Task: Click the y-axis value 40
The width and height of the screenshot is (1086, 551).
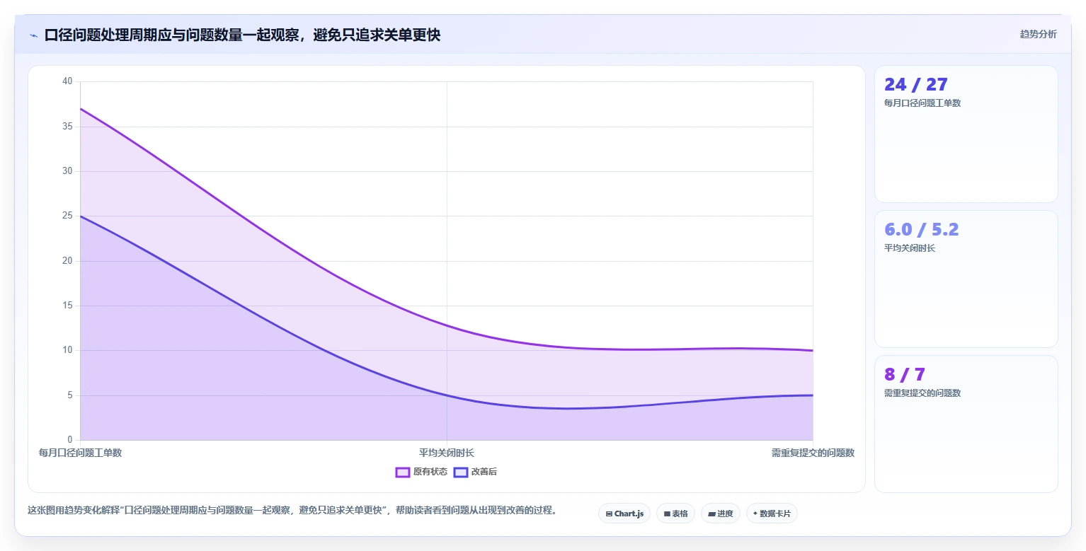Action: tap(67, 81)
